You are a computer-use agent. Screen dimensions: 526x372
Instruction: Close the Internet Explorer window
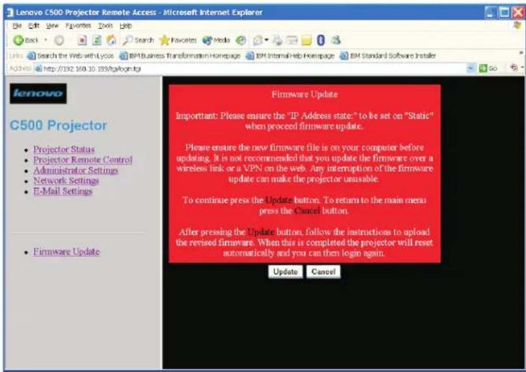518,12
